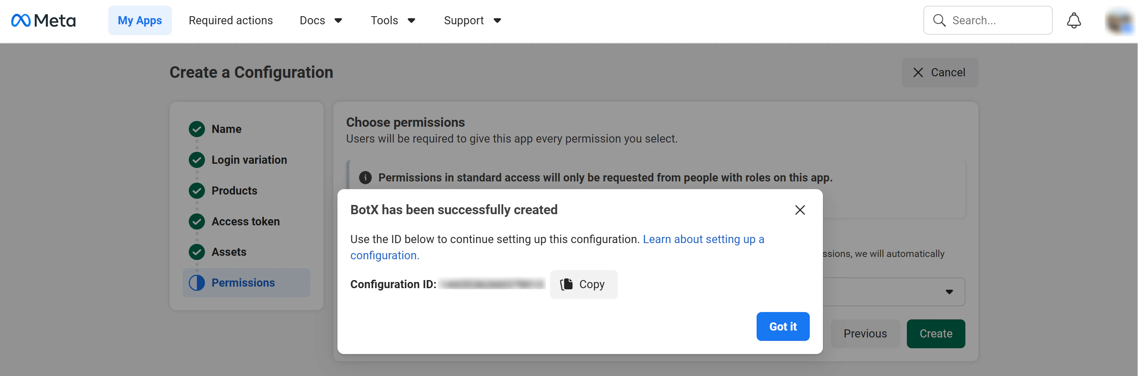Select the Permissions step
The image size is (1138, 376).
(247, 283)
